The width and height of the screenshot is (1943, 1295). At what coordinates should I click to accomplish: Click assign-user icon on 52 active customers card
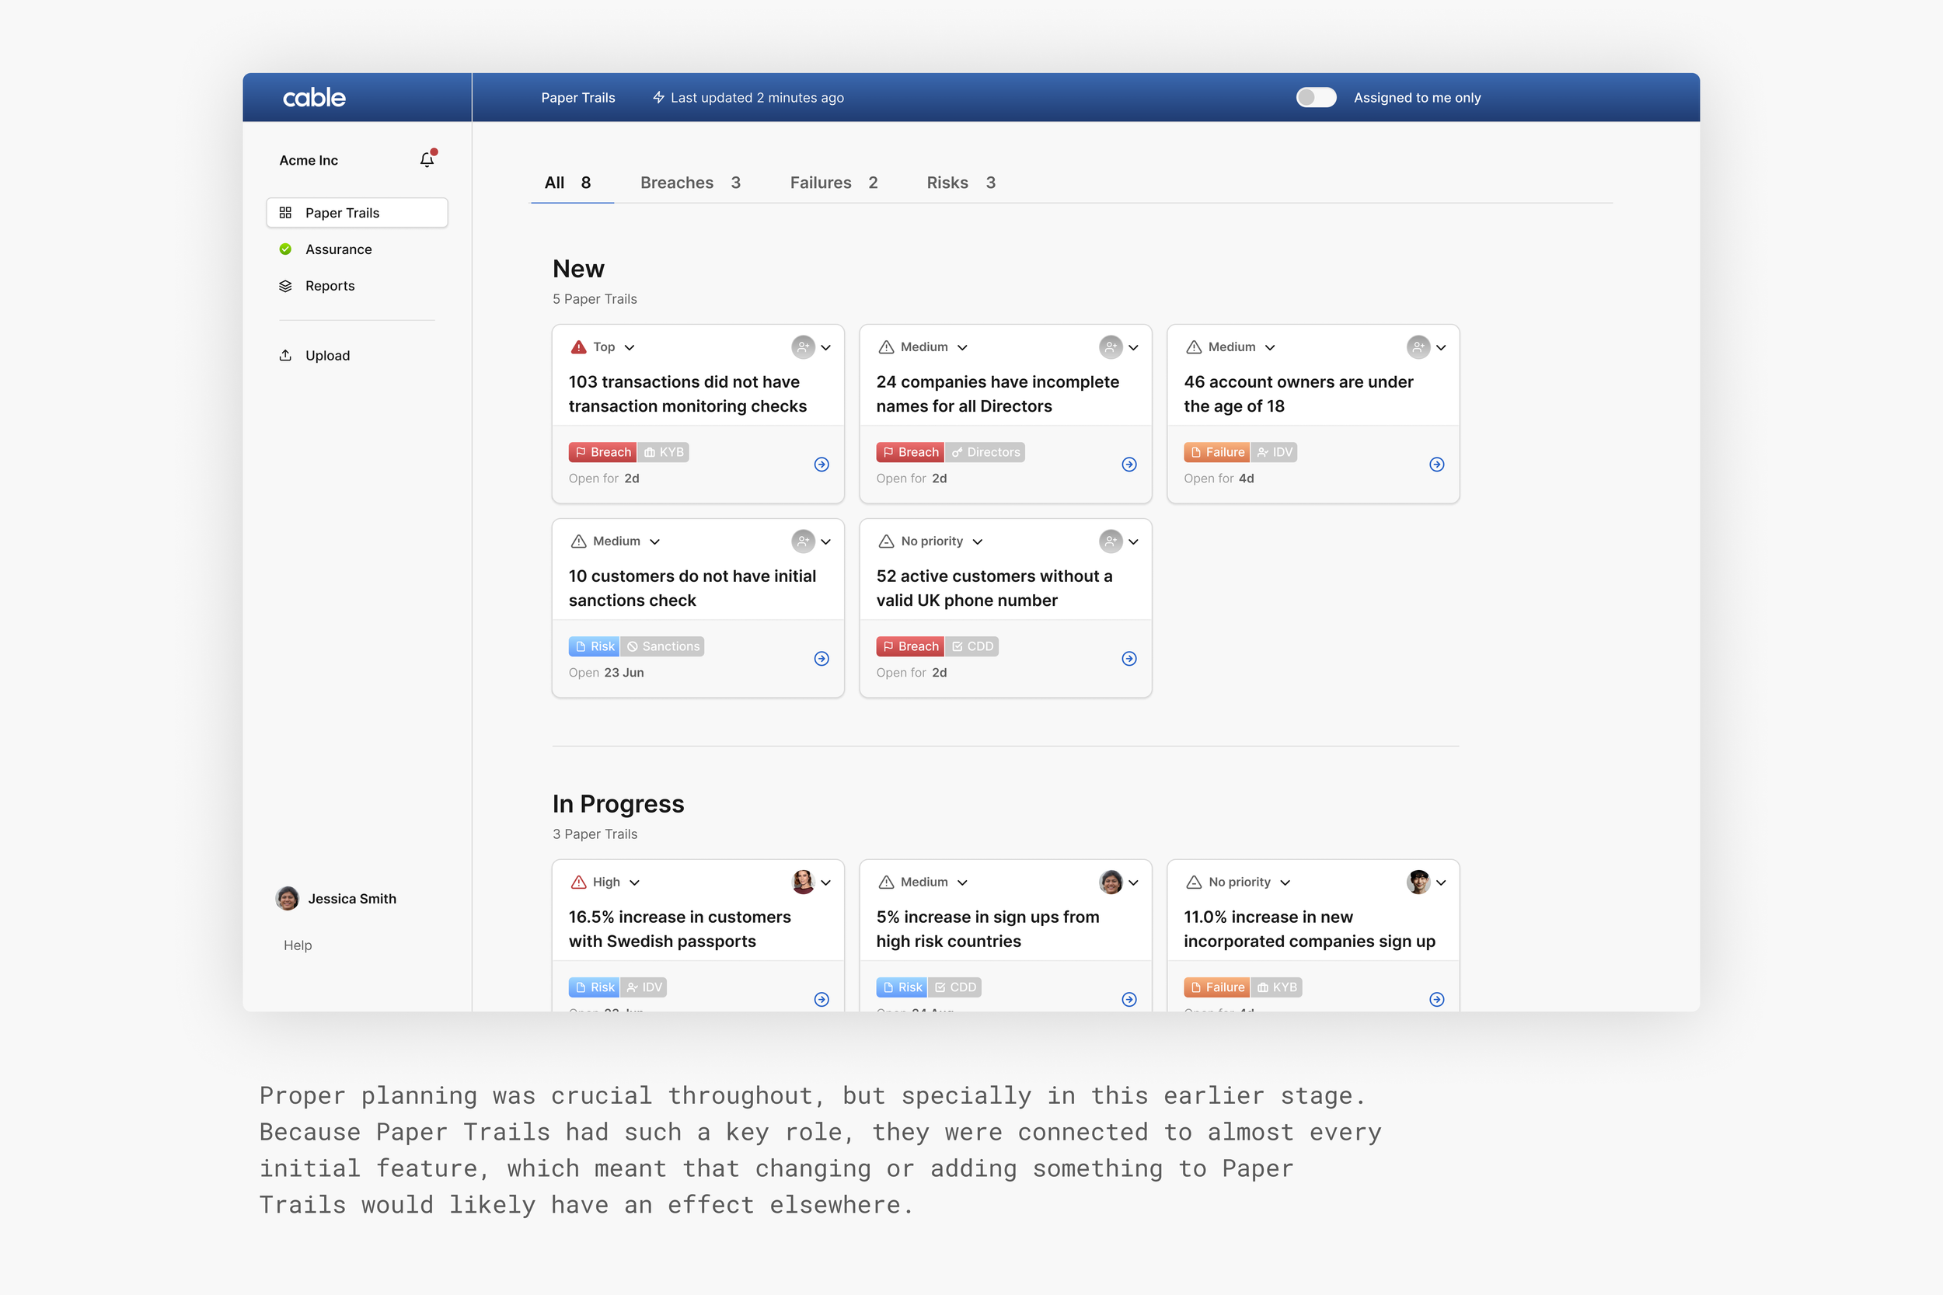point(1111,541)
